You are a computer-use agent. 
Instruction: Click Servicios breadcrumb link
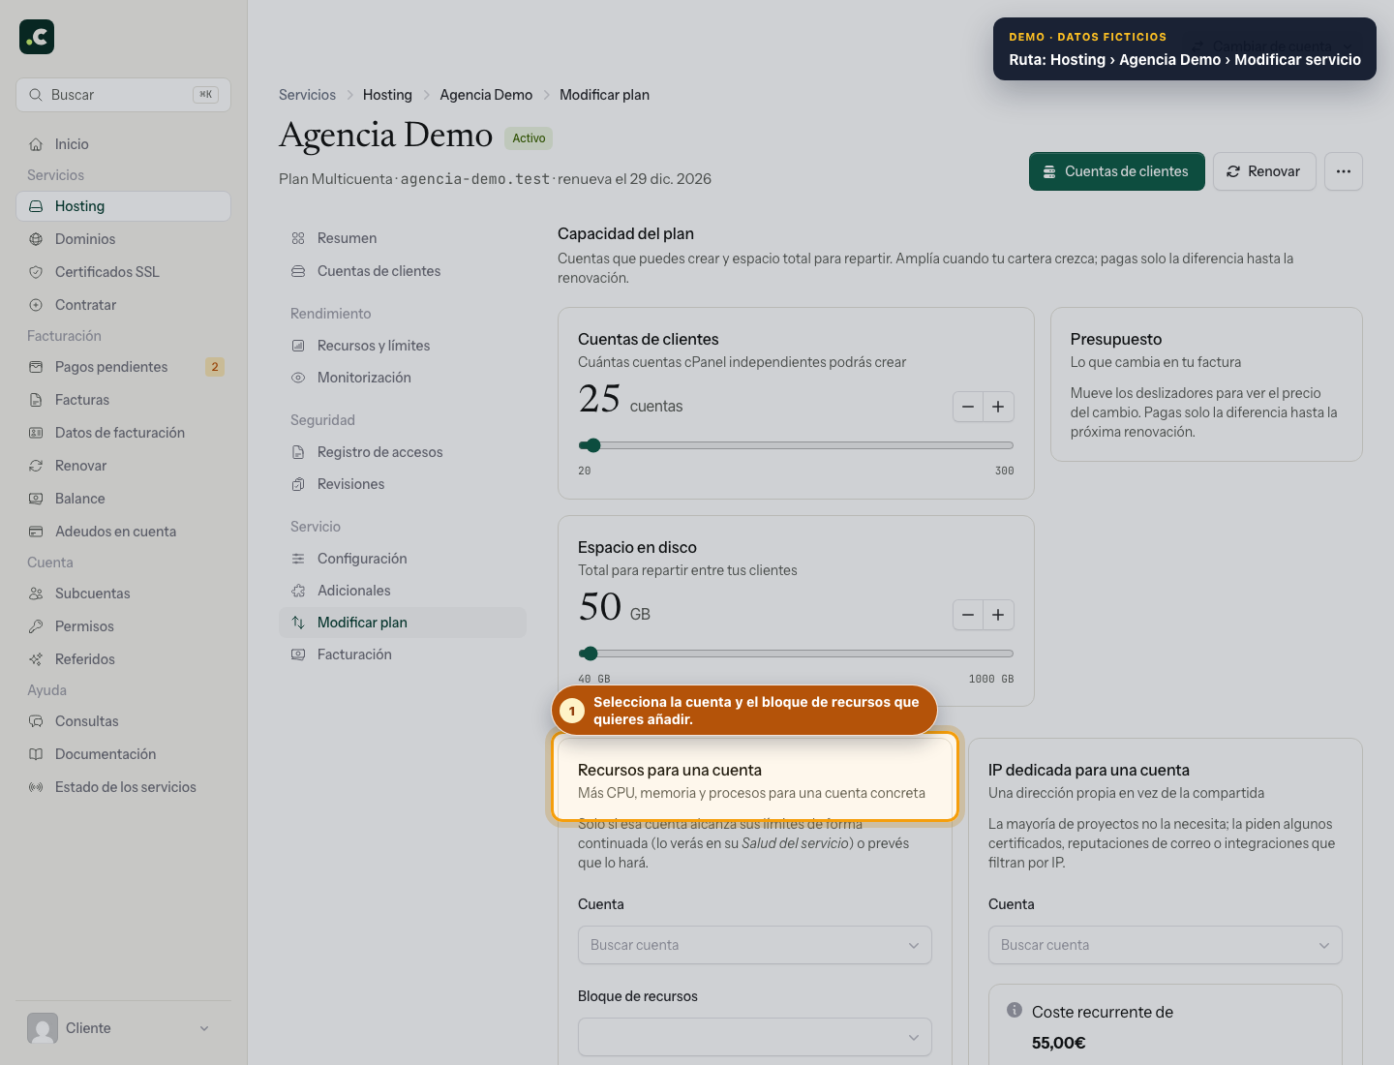click(x=307, y=95)
